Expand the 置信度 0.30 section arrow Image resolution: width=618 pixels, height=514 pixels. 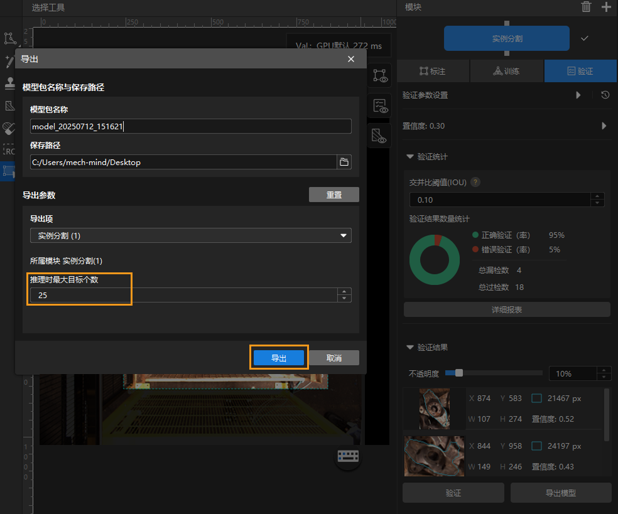click(604, 126)
